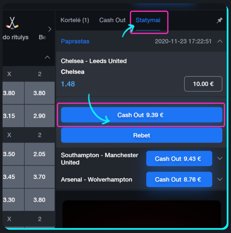This screenshot has width=231, height=233.
Task: Click the Southampton - Manchester United match name
Action: click(100, 159)
